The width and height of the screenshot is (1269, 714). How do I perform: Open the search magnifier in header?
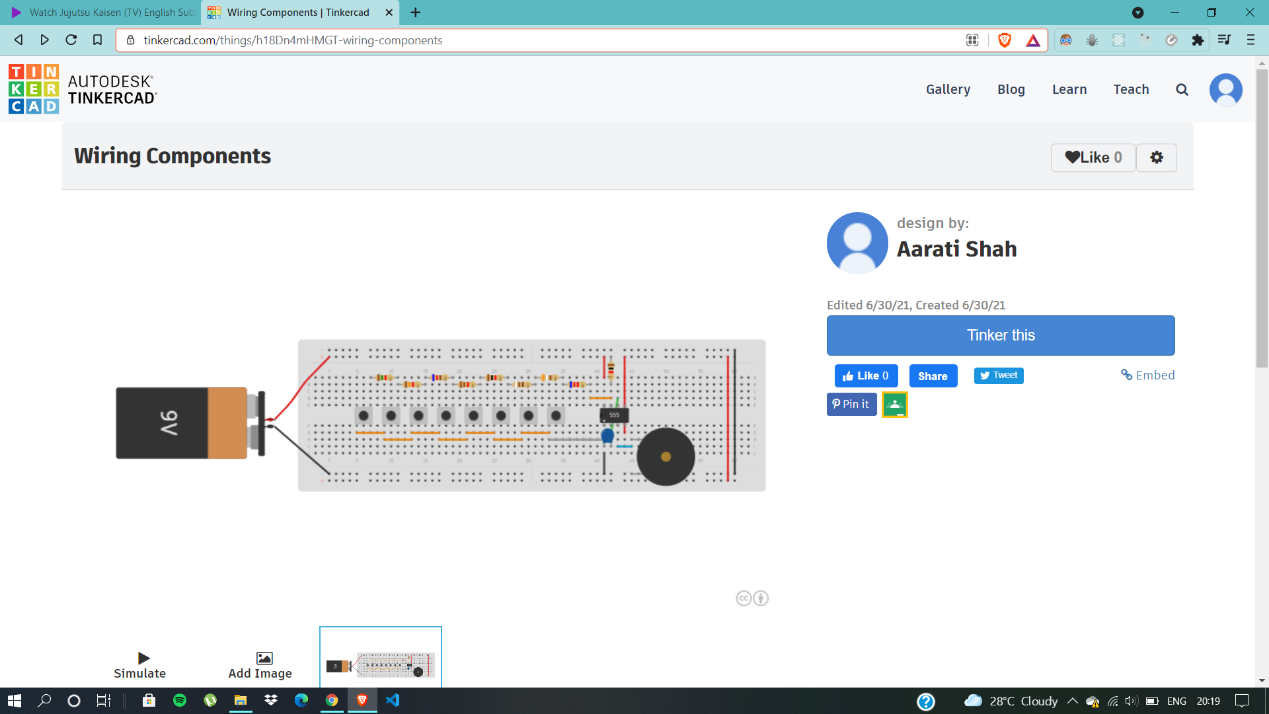(x=1182, y=90)
